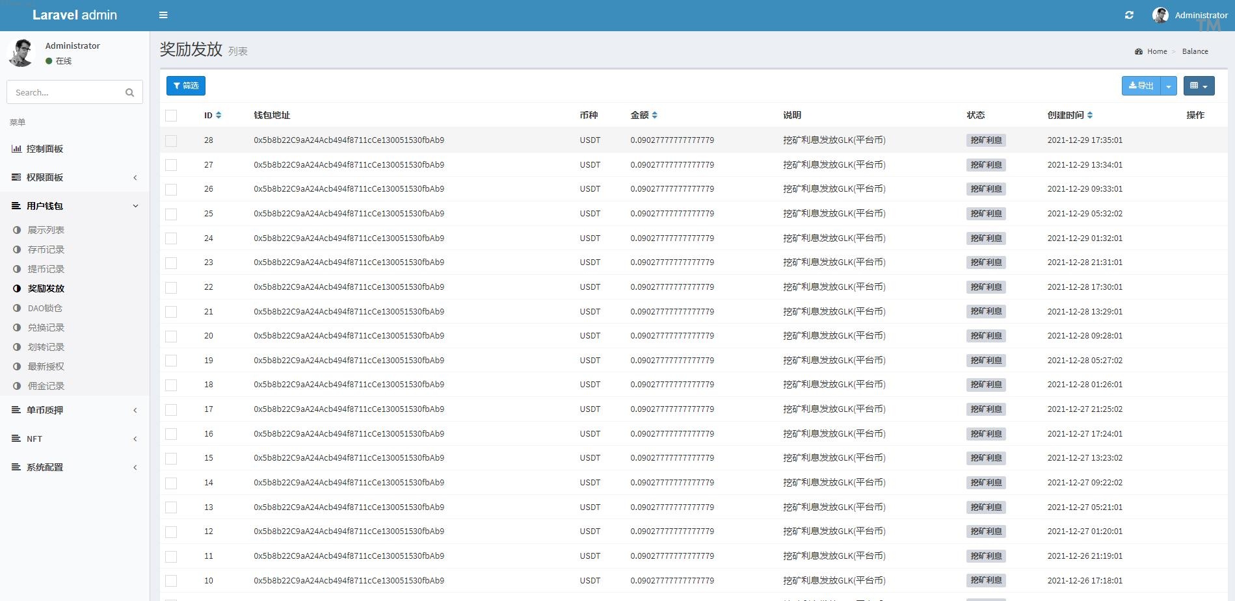This screenshot has height=601, width=1235.
Task: Open DAO锁仓 menu item
Action: click(x=45, y=308)
